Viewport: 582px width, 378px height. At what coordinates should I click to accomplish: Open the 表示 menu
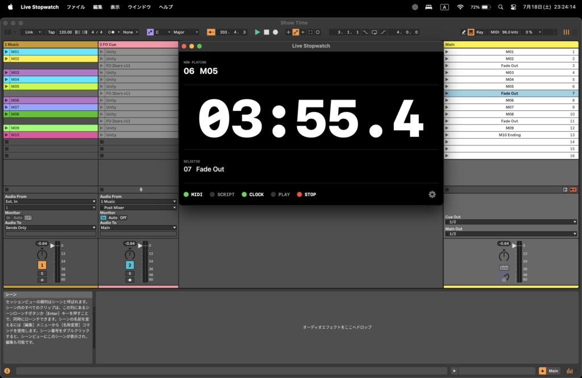tap(115, 7)
